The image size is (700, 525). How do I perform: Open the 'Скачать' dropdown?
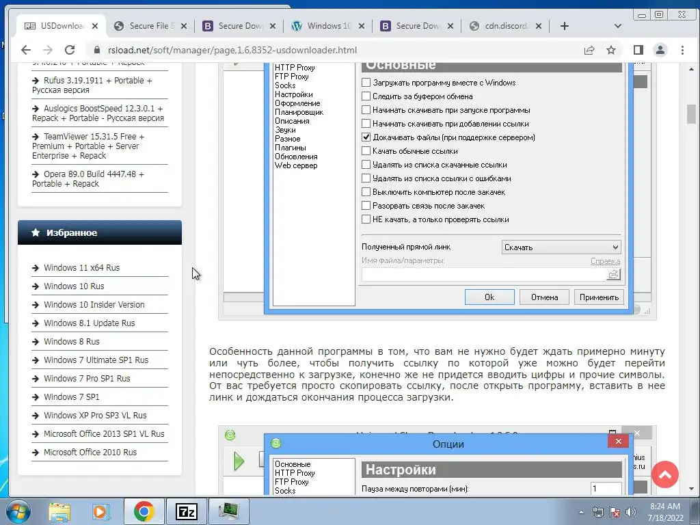tap(561, 247)
